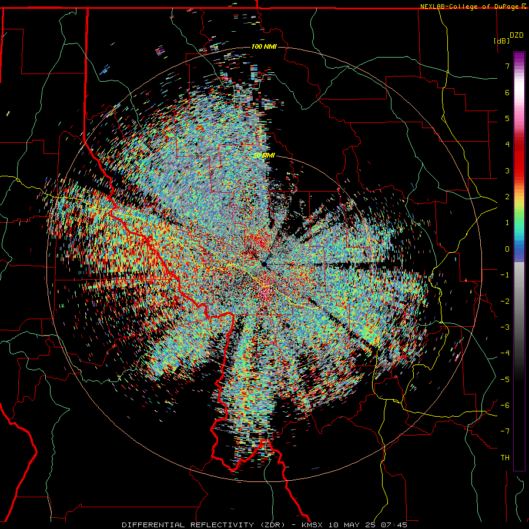Click the -5 scale label
The height and width of the screenshot is (529, 529).
505,380
